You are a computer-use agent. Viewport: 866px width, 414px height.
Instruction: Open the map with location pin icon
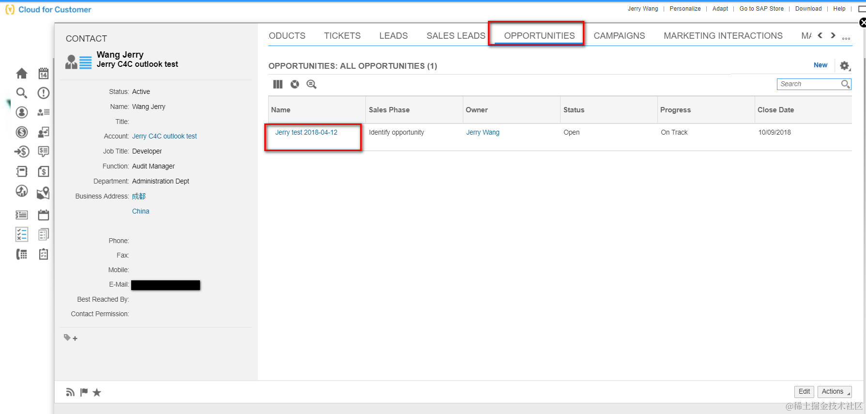pos(44,193)
